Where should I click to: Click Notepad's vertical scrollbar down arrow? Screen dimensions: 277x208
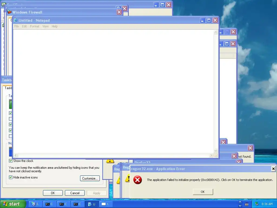pyautogui.click(x=216, y=151)
